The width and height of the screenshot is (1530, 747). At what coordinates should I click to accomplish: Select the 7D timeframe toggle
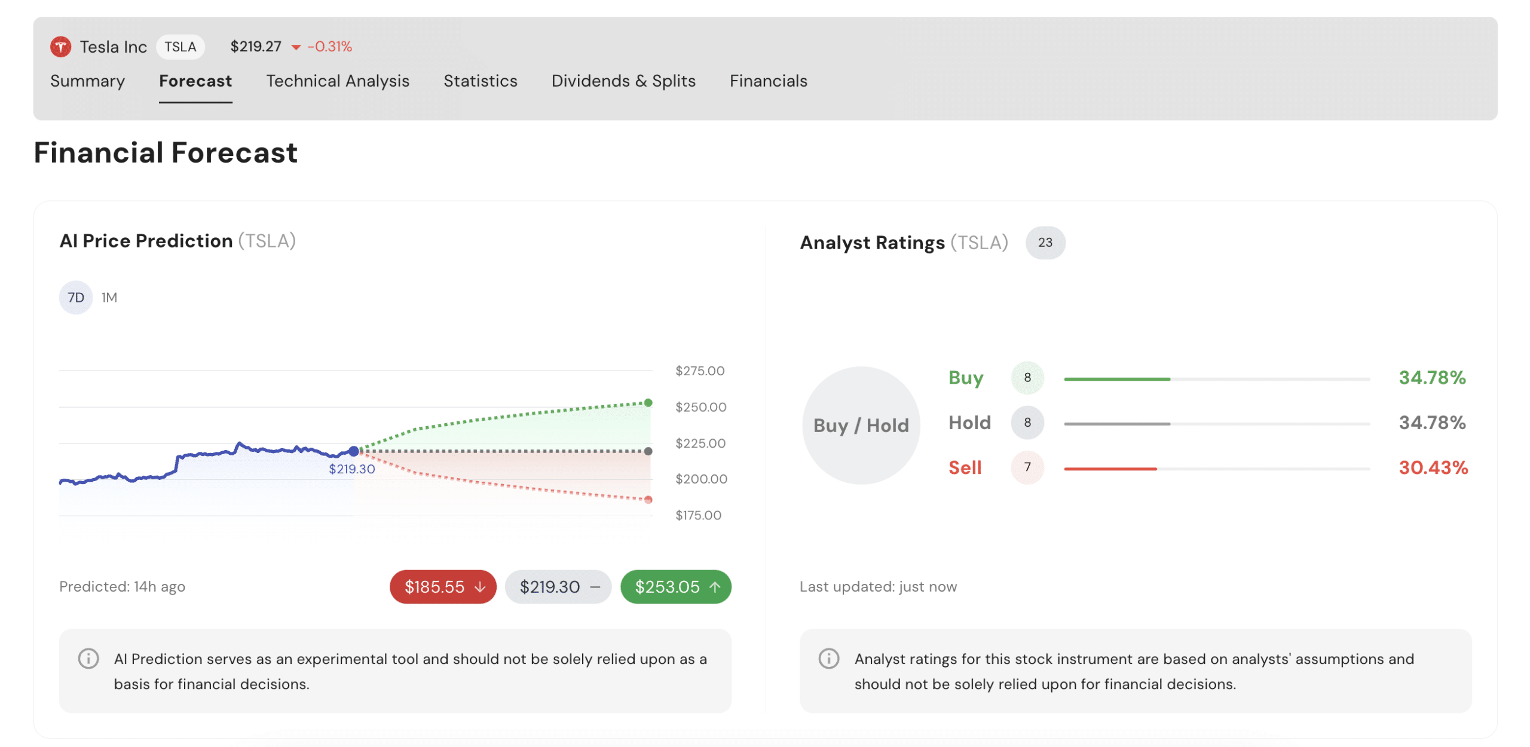click(76, 298)
